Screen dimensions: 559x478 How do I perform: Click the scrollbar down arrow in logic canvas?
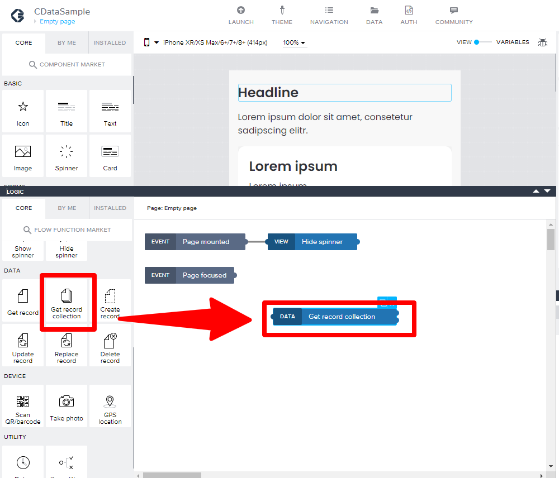pos(551,466)
